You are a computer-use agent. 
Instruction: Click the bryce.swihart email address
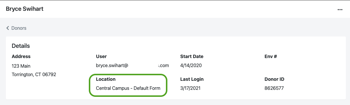click(x=132, y=66)
